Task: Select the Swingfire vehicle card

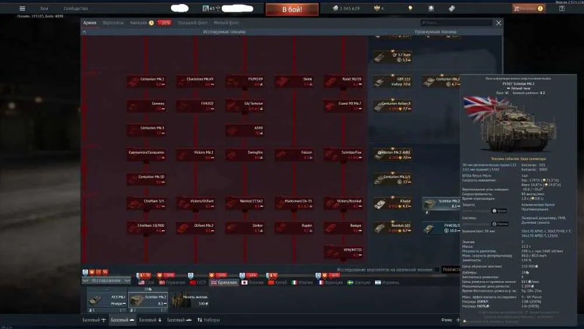Action: tap(245, 155)
